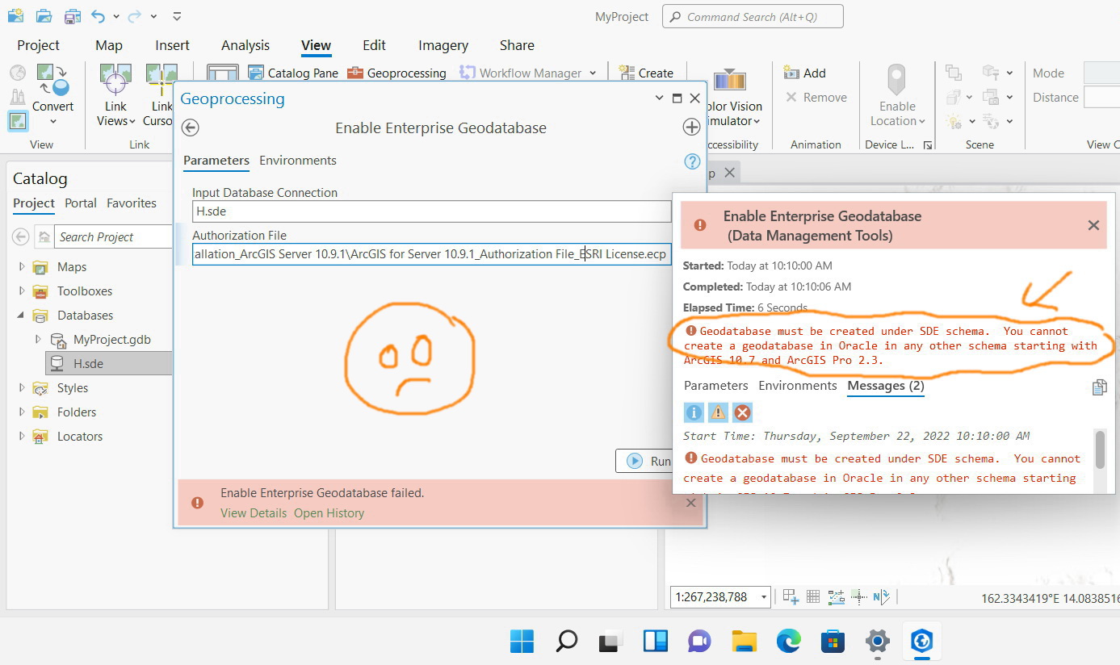Copy messages using the clipboard icon

(1099, 387)
